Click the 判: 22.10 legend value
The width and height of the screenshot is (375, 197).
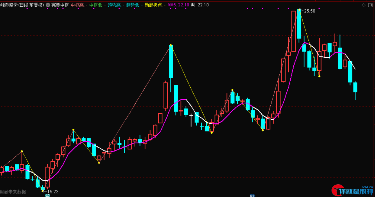(x=200, y=5)
